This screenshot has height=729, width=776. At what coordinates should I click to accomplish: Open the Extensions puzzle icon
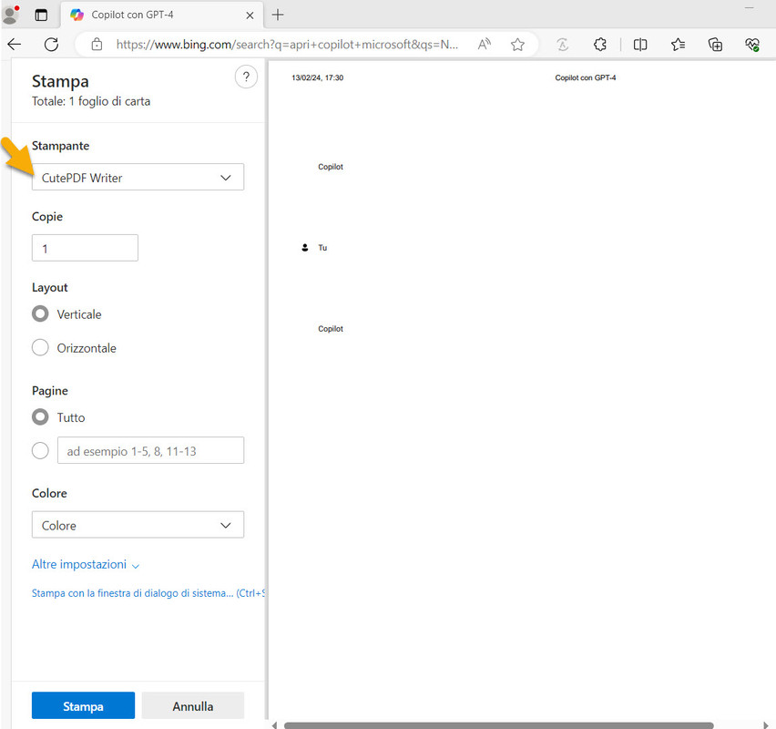(600, 45)
